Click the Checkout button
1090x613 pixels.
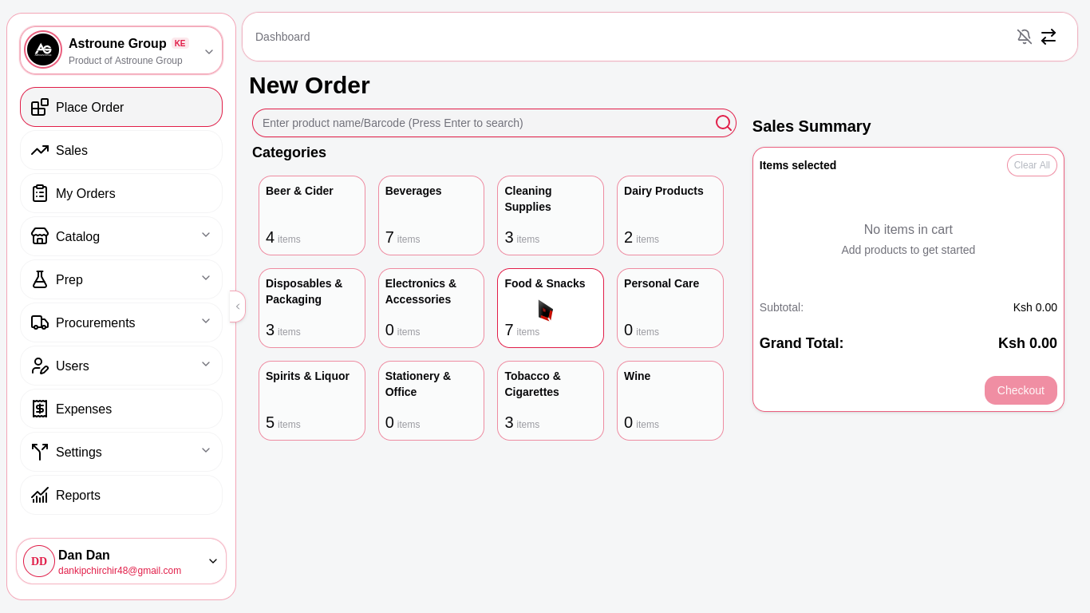coord(1021,390)
